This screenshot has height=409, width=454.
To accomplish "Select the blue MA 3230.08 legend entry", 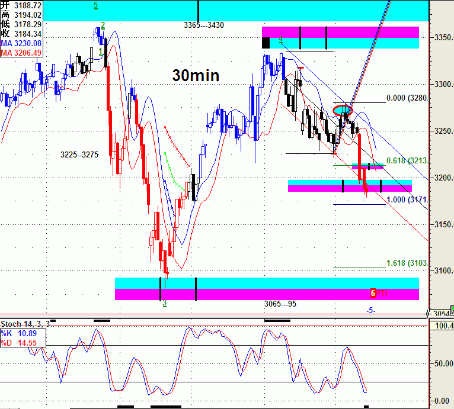I will 21,43.
